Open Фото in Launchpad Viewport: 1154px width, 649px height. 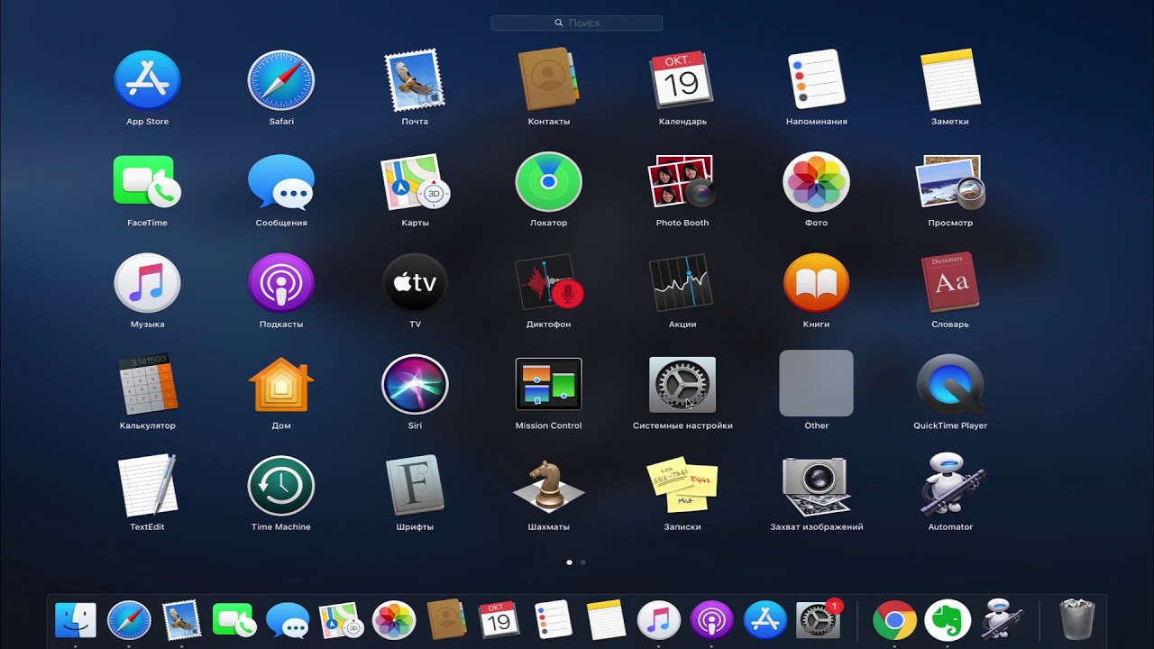[816, 181]
